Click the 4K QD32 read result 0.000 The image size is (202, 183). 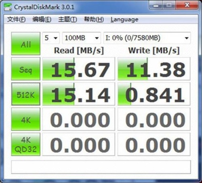(79, 144)
